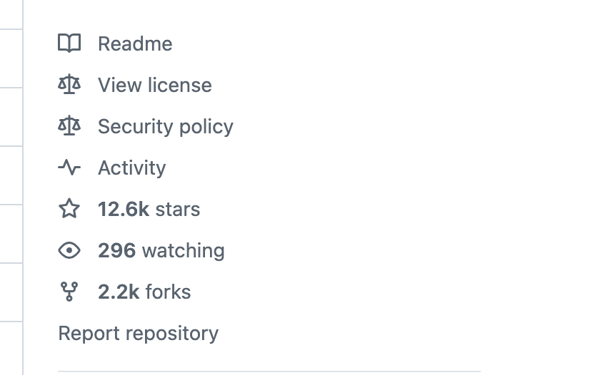The width and height of the screenshot is (590, 375).
Task: Open the View license link
Action: pyautogui.click(x=154, y=85)
